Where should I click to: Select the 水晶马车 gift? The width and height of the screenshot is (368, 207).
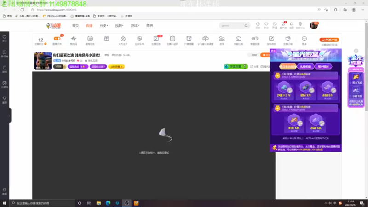(328, 90)
